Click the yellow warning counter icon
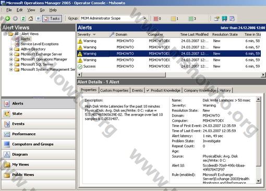 coord(173,19)
